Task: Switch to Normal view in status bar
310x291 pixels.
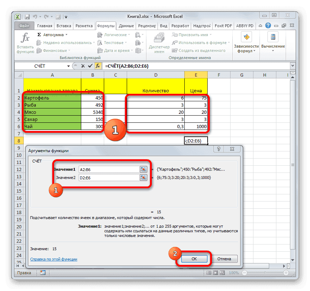Action: click(209, 272)
